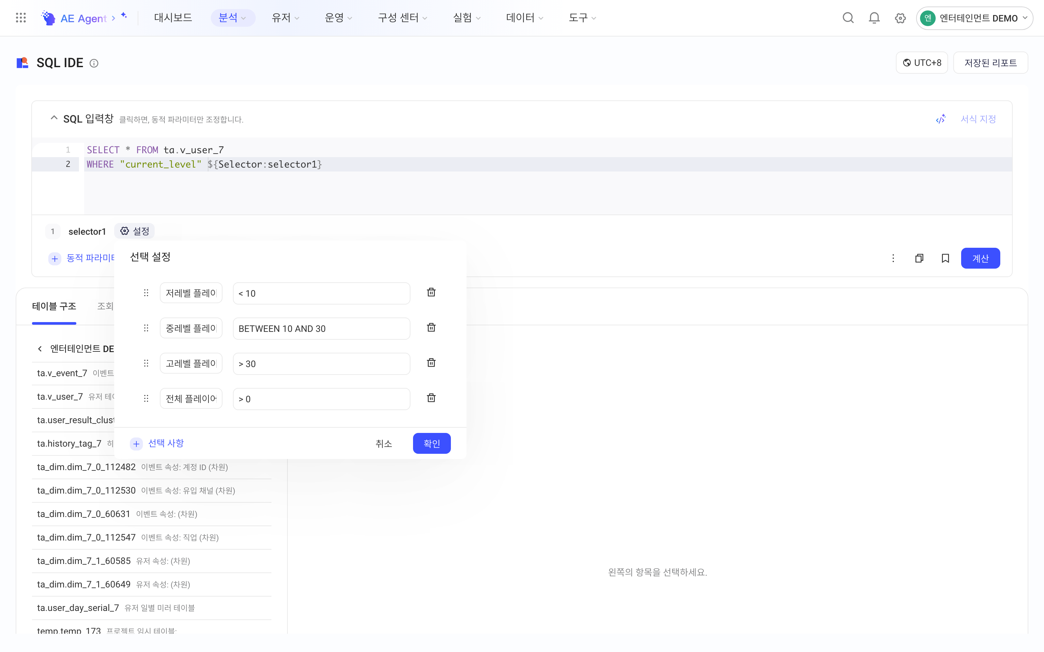Open the 유저 menu dropdown
This screenshot has height=652, width=1044.
click(285, 18)
